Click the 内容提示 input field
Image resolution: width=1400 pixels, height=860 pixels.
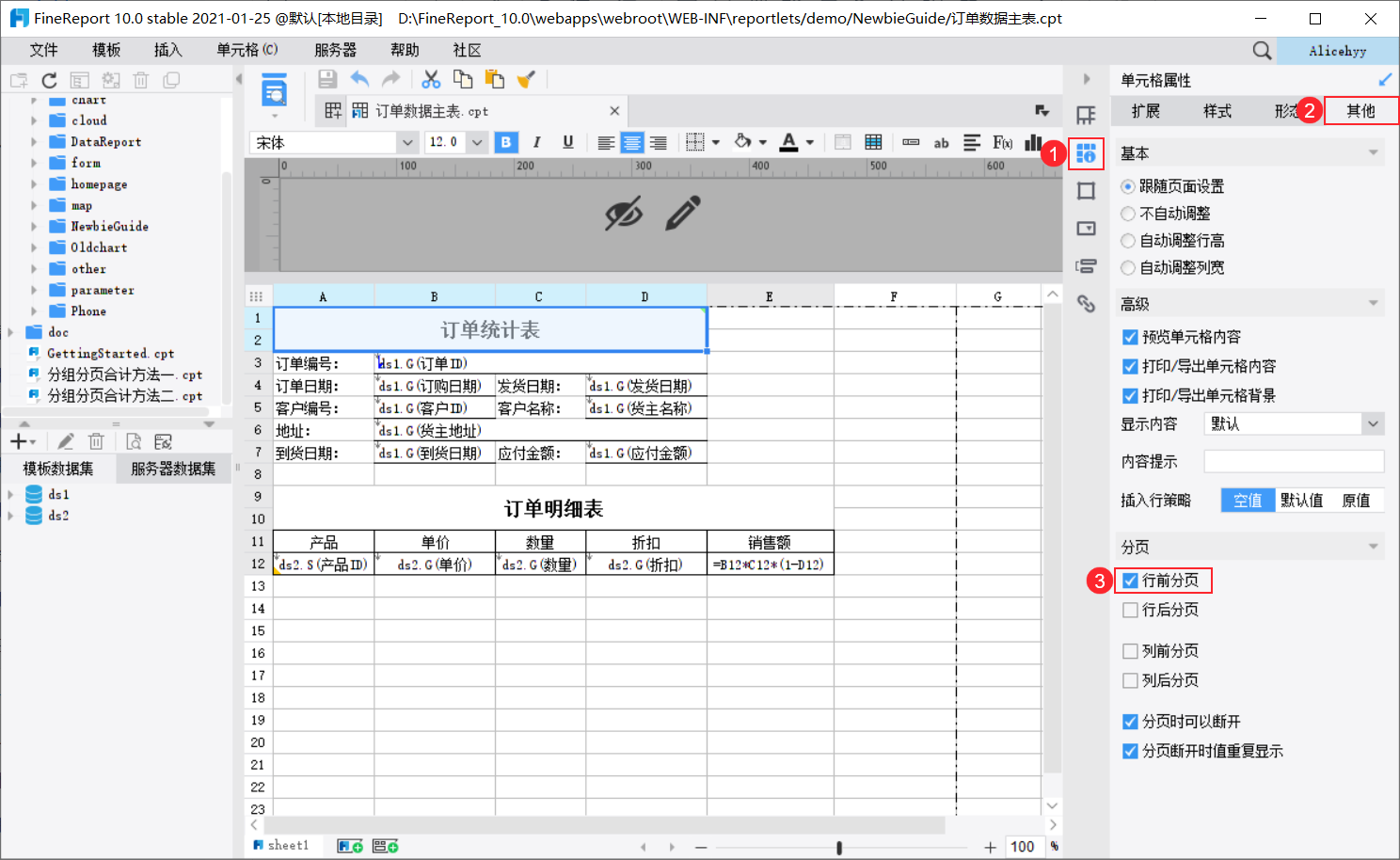coord(1294,461)
